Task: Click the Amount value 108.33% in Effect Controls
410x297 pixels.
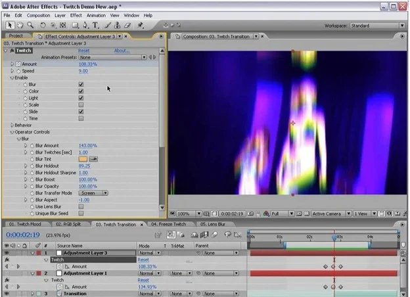Action: [88, 64]
